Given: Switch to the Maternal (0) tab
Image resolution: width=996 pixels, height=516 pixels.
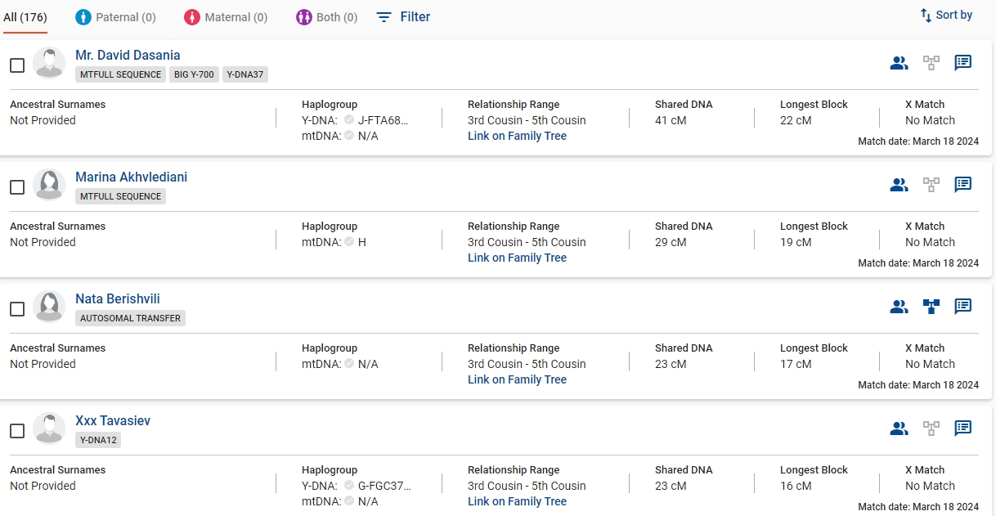Looking at the screenshot, I should (x=225, y=17).
